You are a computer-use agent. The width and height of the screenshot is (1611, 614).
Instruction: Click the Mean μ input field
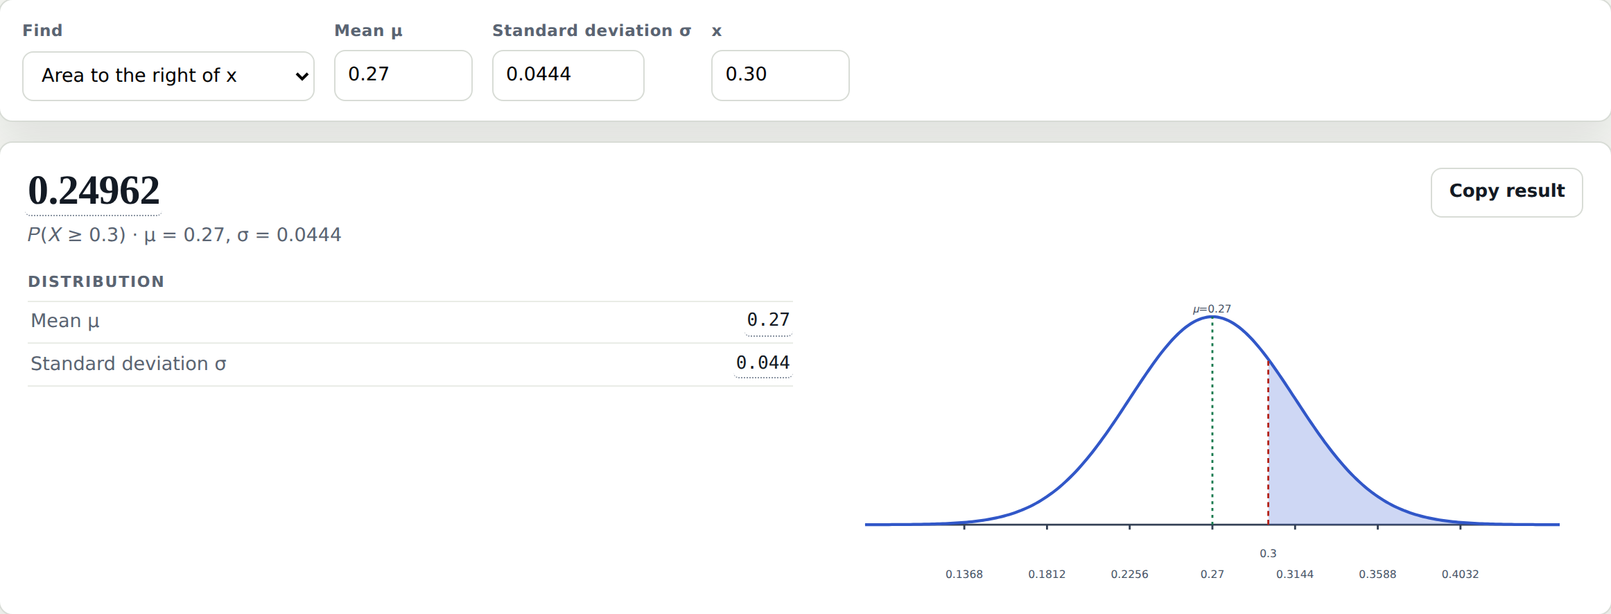coord(403,75)
